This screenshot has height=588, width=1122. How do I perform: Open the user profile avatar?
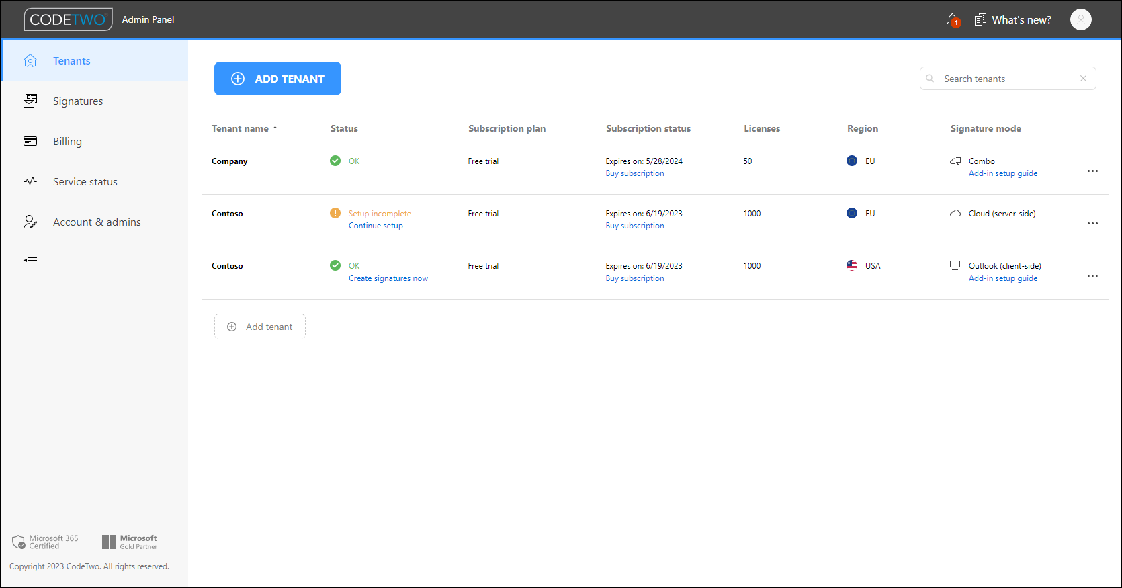1080,20
